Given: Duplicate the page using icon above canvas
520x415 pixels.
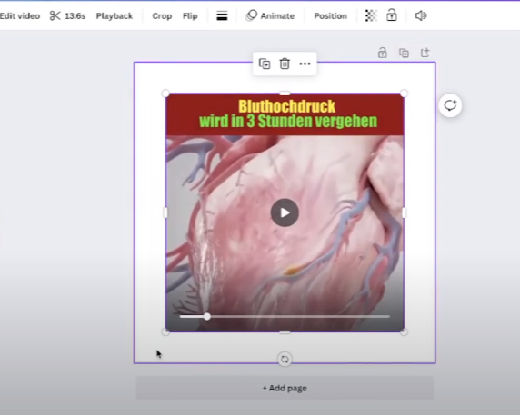Looking at the screenshot, I should [404, 53].
